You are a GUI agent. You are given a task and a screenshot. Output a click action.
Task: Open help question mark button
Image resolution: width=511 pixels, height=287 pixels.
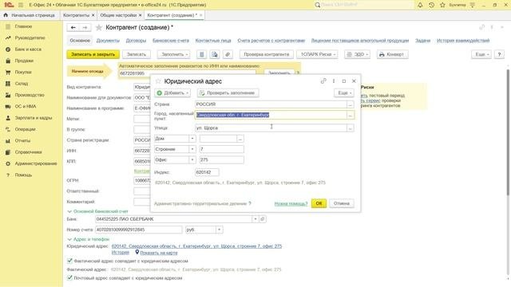499,54
